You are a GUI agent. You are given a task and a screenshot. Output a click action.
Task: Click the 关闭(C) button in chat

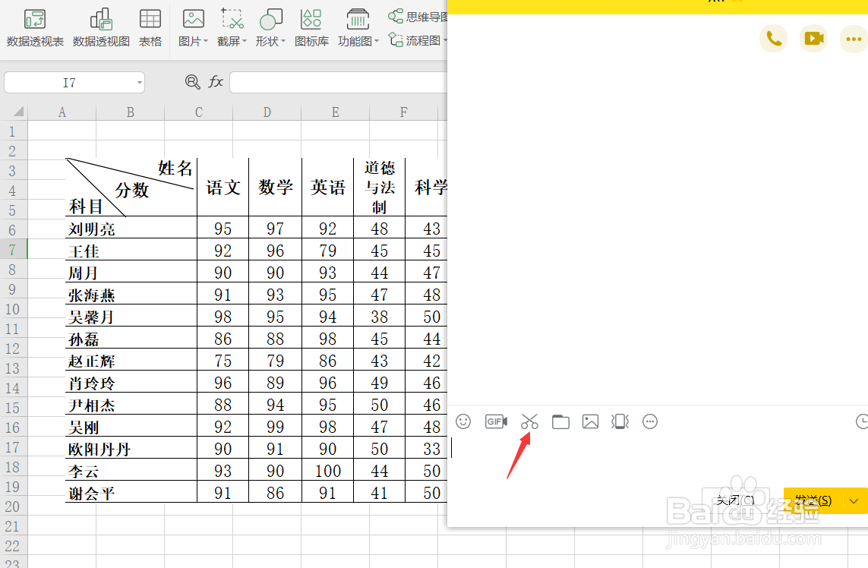(736, 500)
